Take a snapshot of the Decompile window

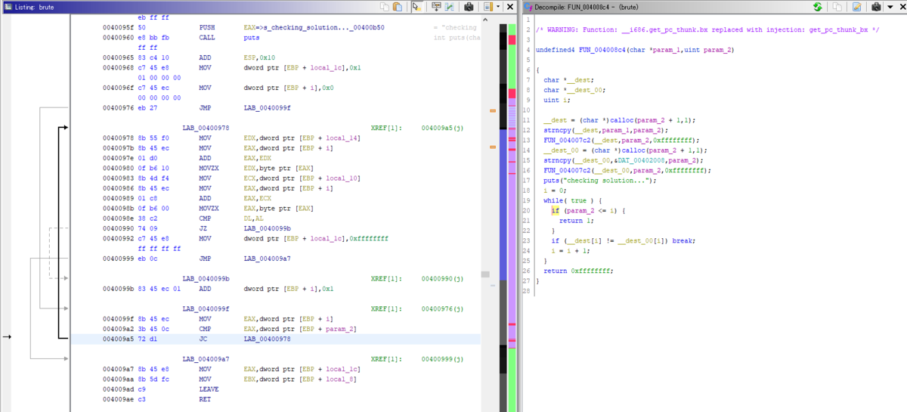875,7
